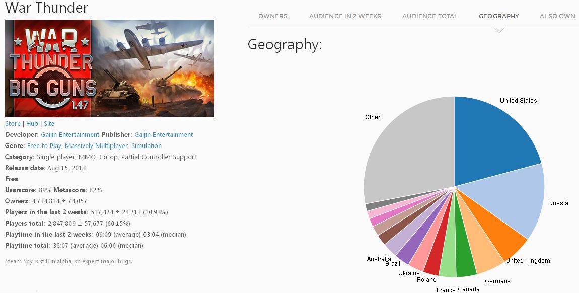Click the Australia chart label
The image size is (579, 293).
[379, 259]
